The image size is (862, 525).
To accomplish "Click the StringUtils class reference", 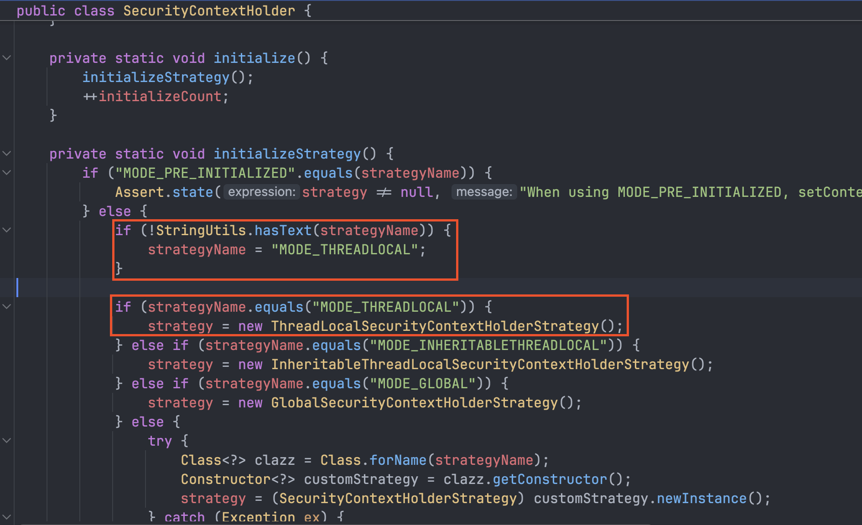I will (x=201, y=230).
